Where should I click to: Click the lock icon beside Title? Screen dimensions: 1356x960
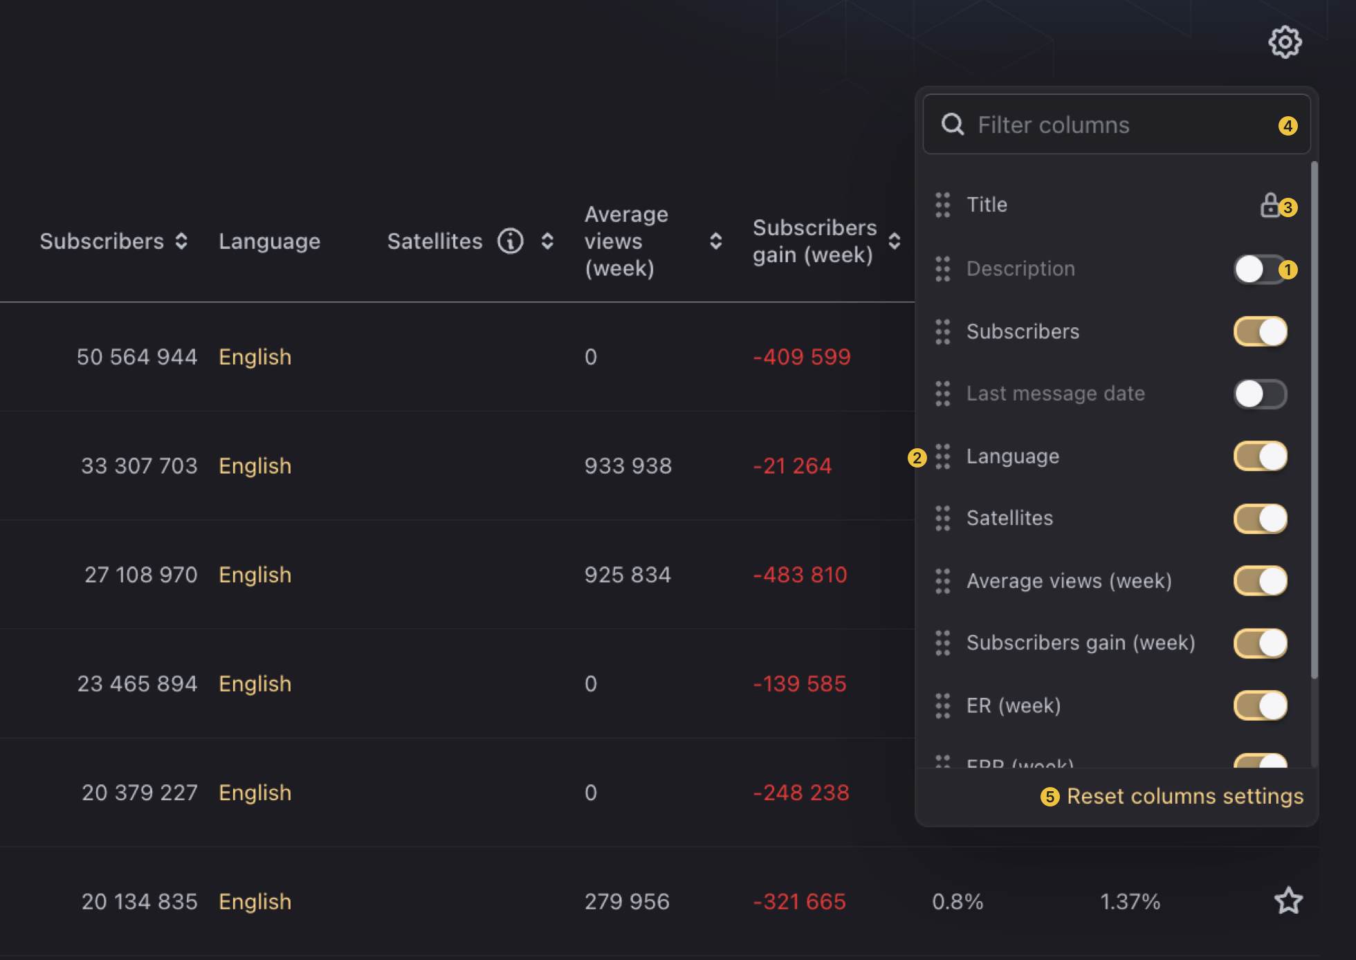(x=1270, y=205)
